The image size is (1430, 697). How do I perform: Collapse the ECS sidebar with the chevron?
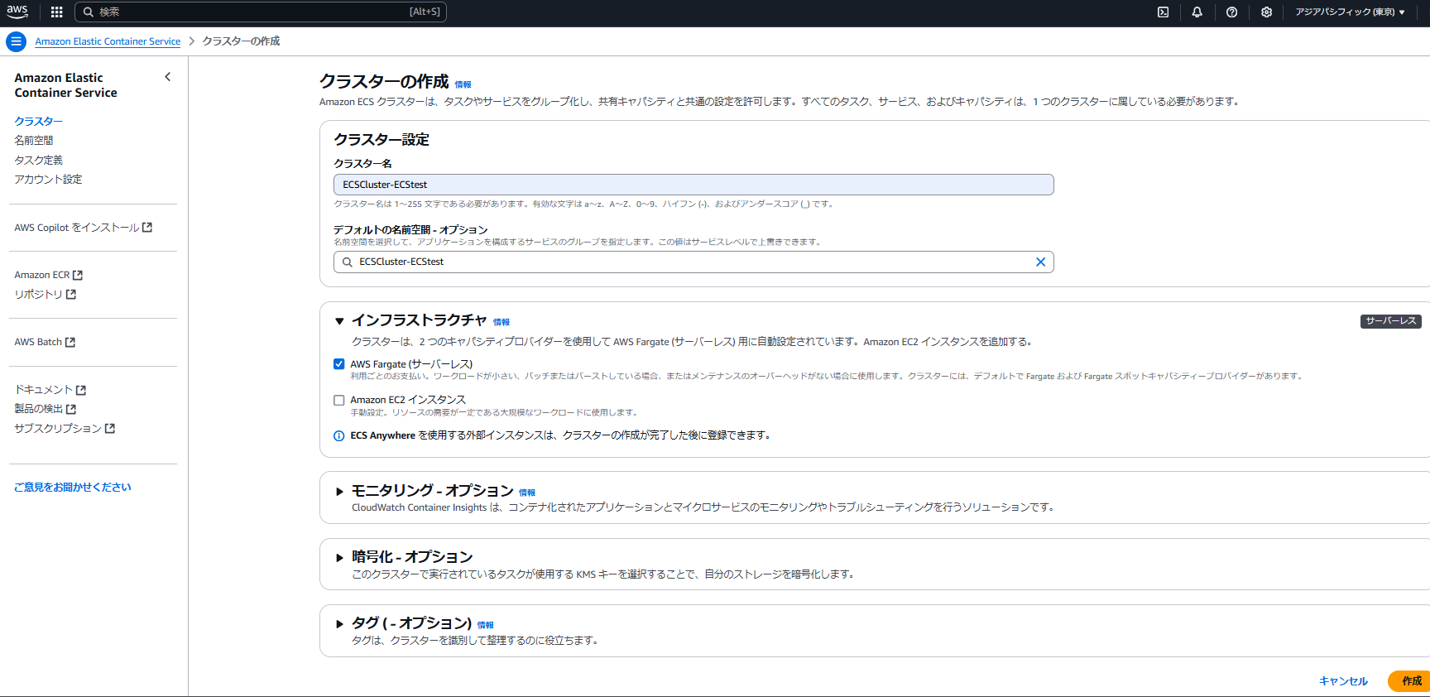coord(168,77)
